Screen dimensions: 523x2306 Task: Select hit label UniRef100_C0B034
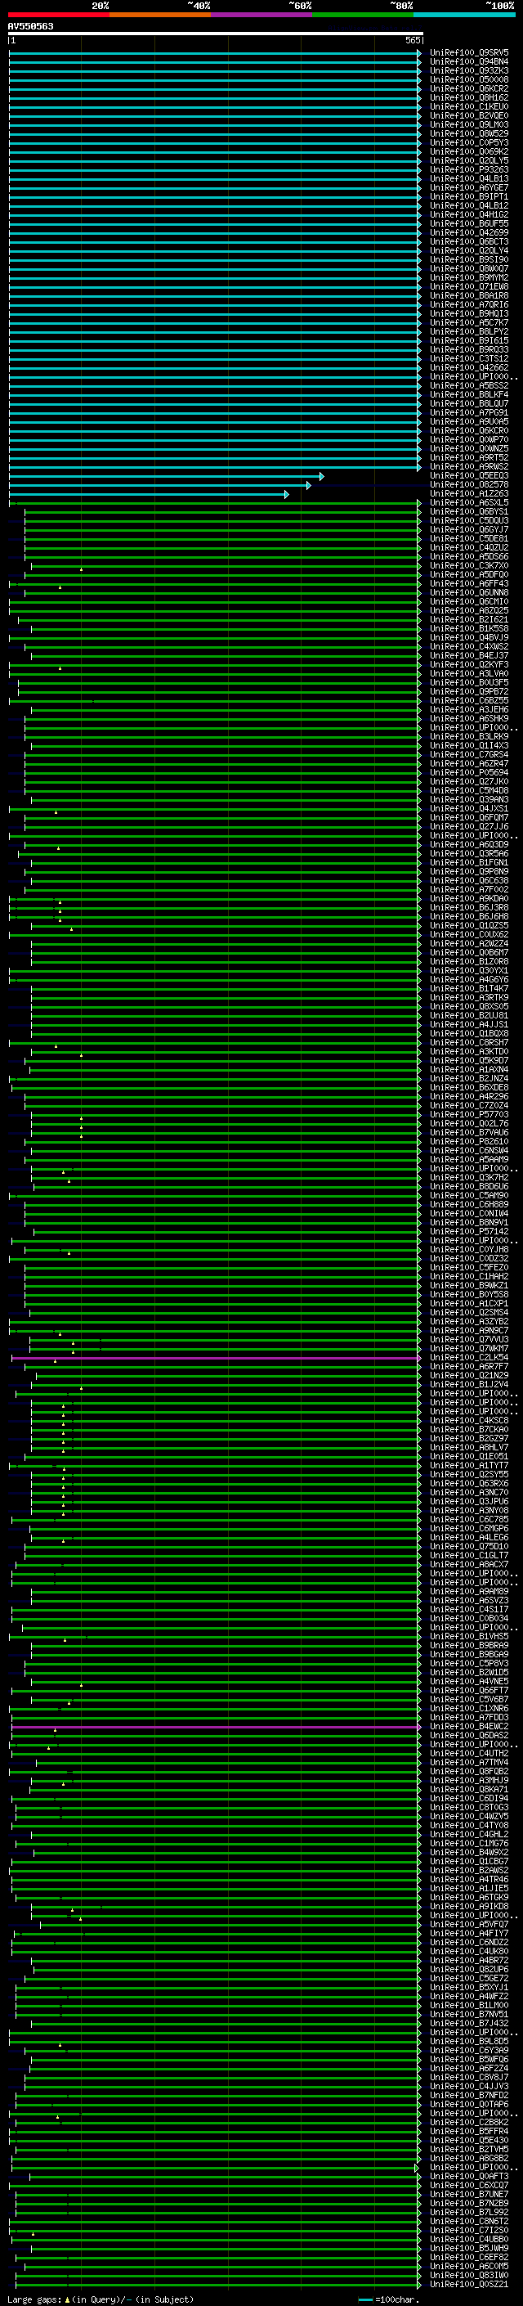click(x=469, y=1619)
